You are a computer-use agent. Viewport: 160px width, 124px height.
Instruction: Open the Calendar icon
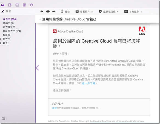(17, 5)
